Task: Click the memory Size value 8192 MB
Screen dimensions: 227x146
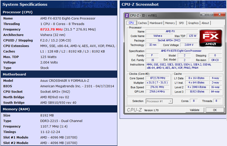Action: point(47,115)
